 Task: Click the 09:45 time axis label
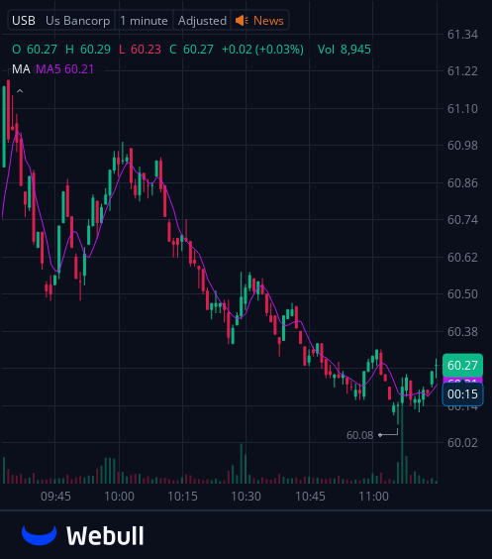[55, 497]
